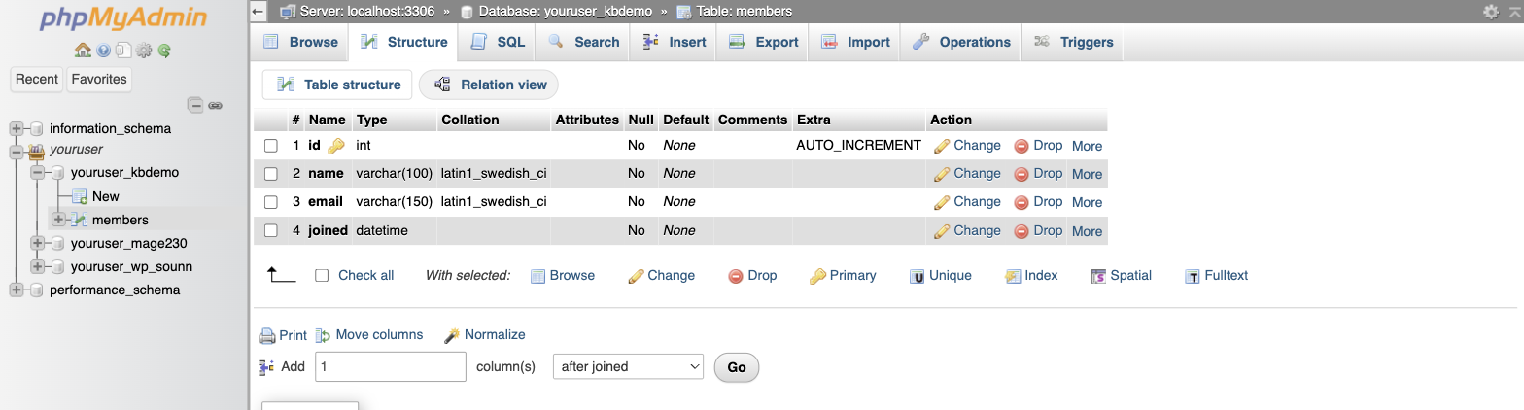Screen dimensions: 1524x410
Task: Expand the members table node
Action: click(x=59, y=220)
